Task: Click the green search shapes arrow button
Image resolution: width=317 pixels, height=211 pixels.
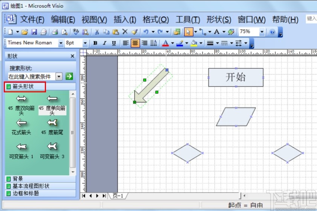Action: tap(69, 76)
